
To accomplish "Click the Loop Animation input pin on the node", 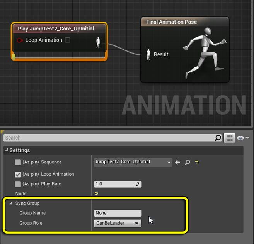I will [x=20, y=40].
